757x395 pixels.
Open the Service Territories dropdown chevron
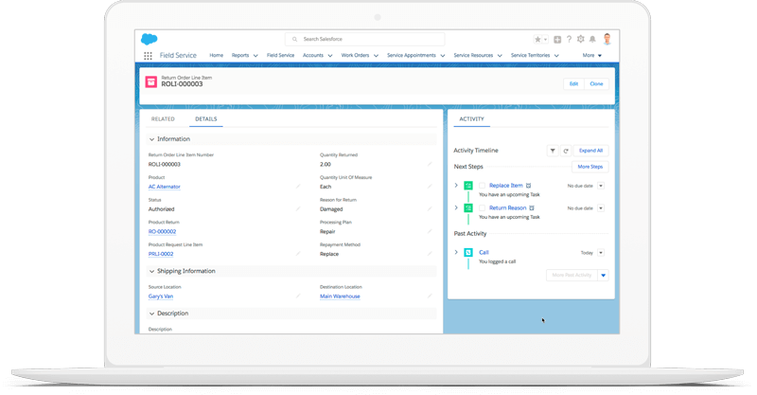(556, 56)
